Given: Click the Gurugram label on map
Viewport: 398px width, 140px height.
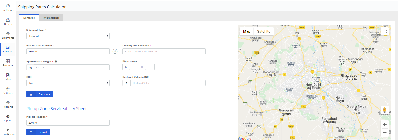Looking at the screenshot, I should [286, 112].
